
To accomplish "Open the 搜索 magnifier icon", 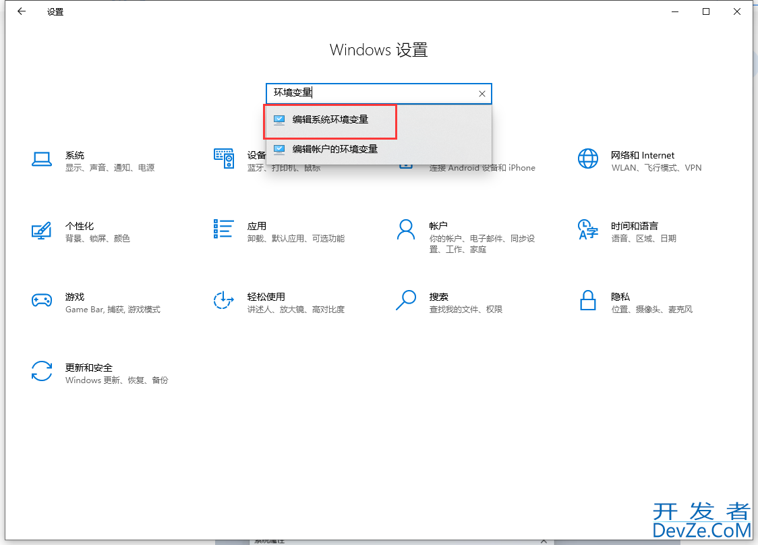I will coord(406,300).
